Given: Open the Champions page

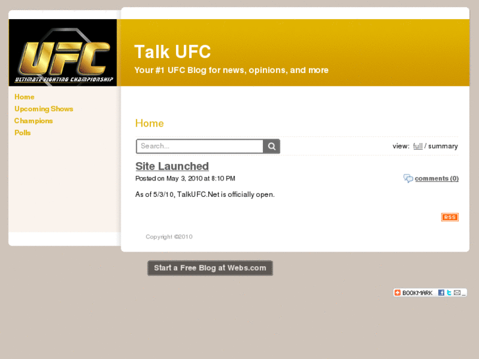Looking at the screenshot, I should pyautogui.click(x=34, y=121).
